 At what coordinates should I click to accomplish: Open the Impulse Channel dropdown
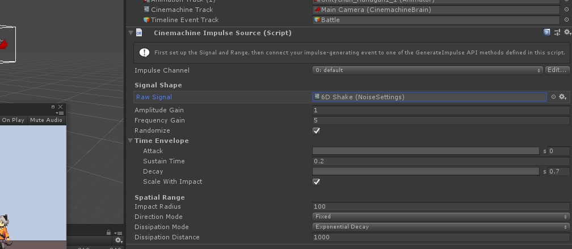click(x=427, y=70)
